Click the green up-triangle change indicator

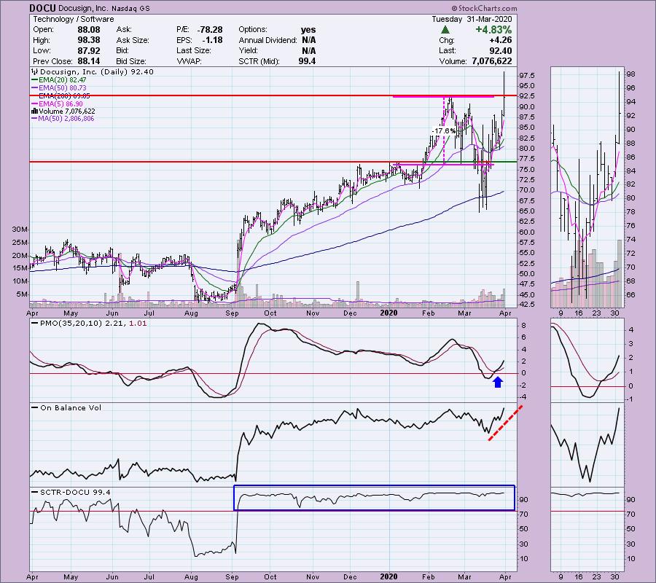(x=445, y=30)
